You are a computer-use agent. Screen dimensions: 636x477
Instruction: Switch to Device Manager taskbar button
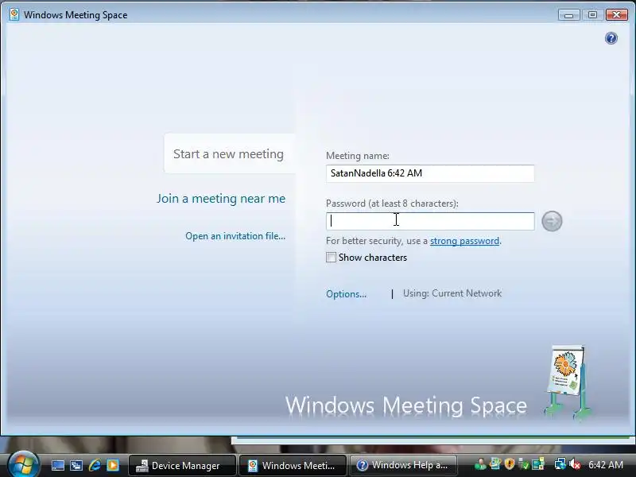[x=182, y=465]
